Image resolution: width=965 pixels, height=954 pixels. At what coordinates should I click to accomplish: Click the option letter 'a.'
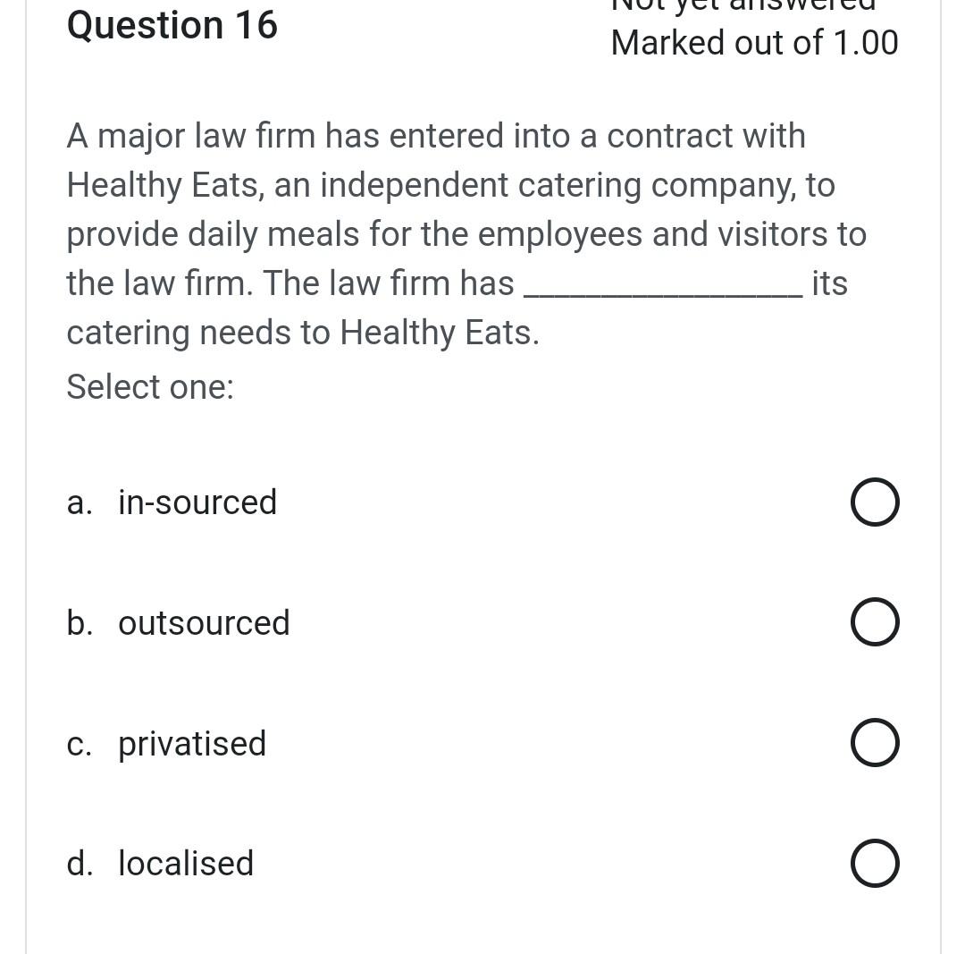click(79, 502)
